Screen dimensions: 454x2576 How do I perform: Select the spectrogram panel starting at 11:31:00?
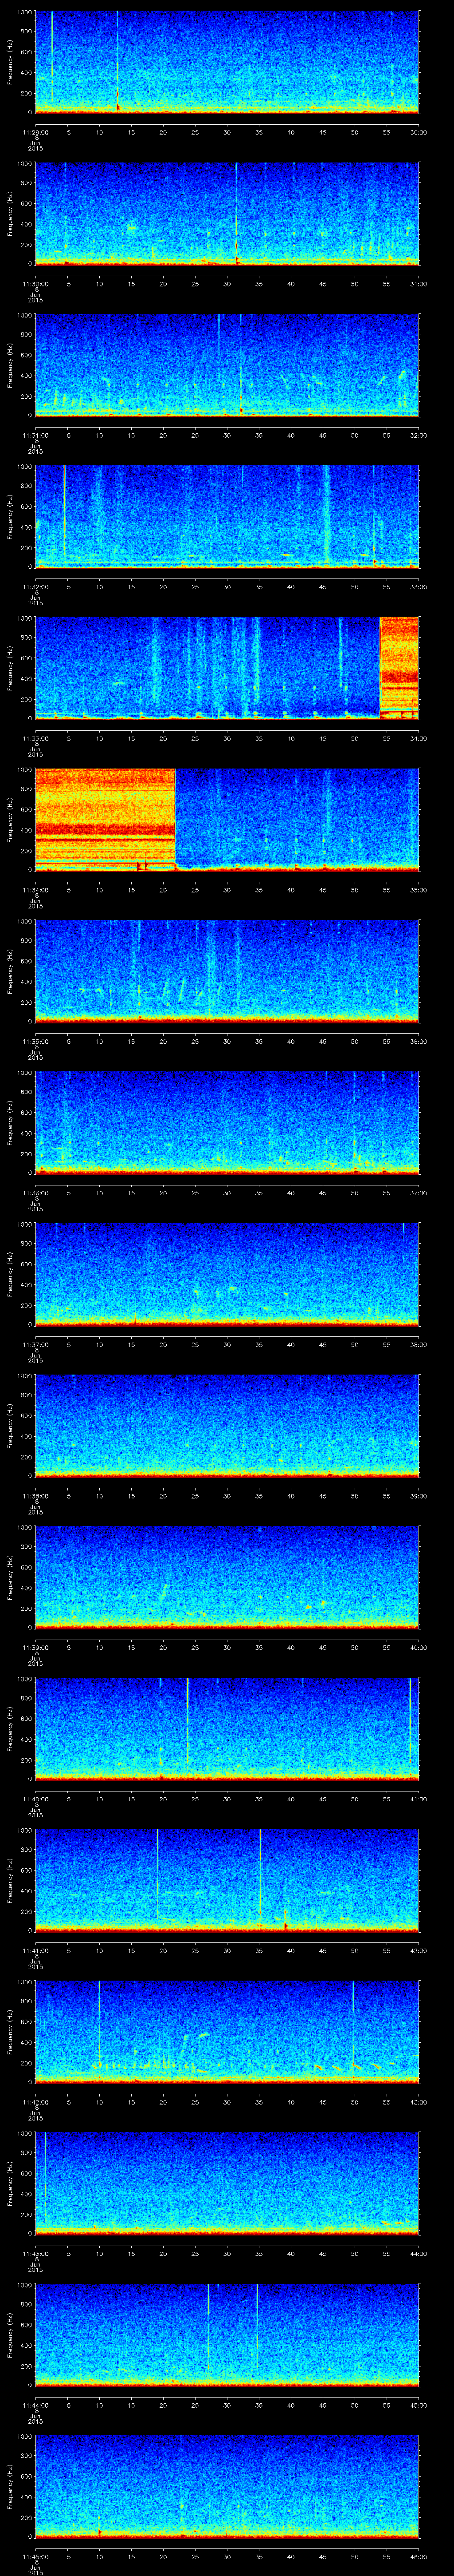pyautogui.click(x=227, y=365)
